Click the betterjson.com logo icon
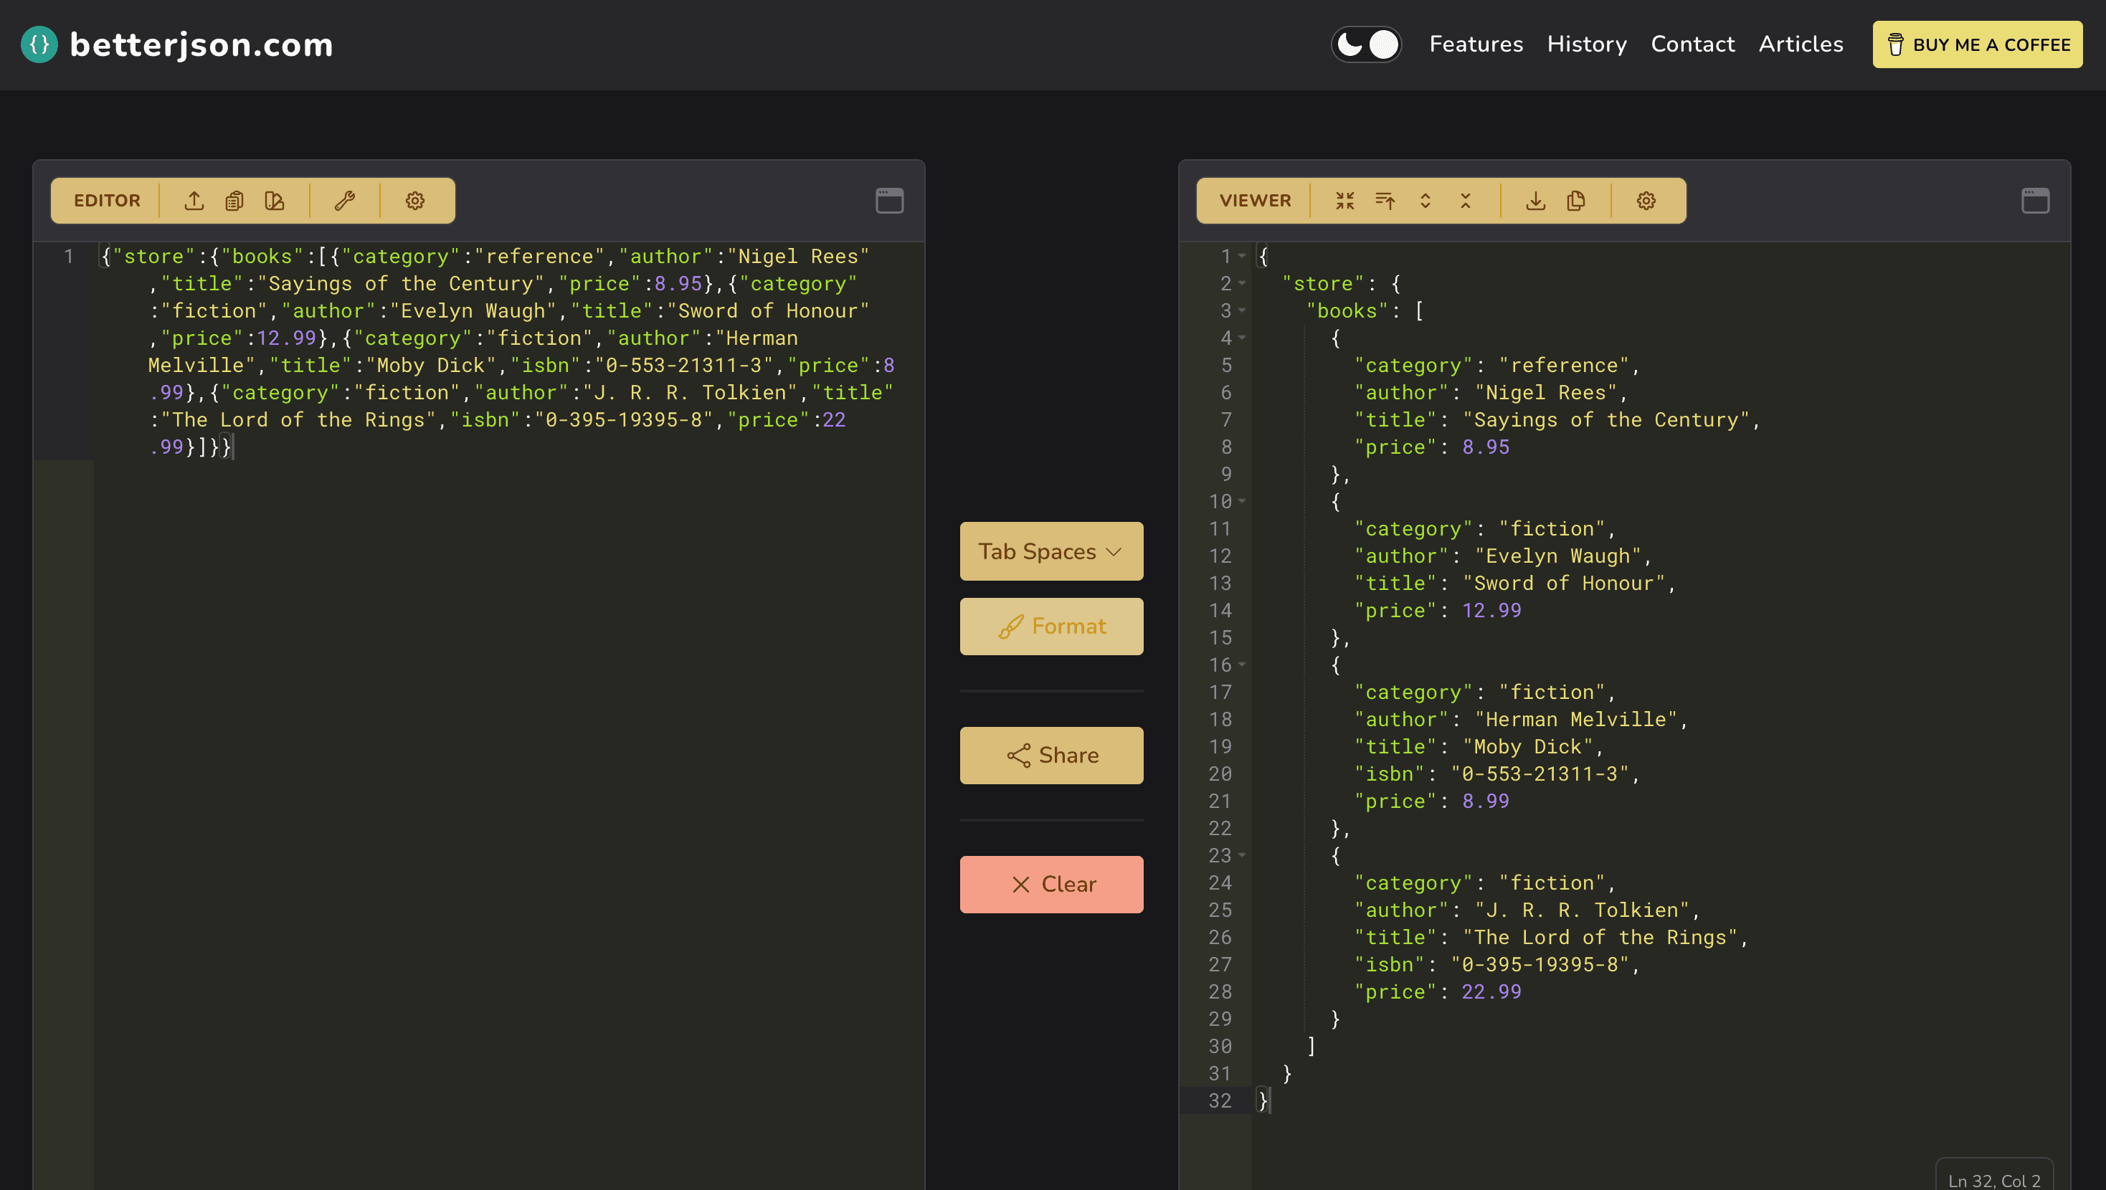 tap(39, 44)
